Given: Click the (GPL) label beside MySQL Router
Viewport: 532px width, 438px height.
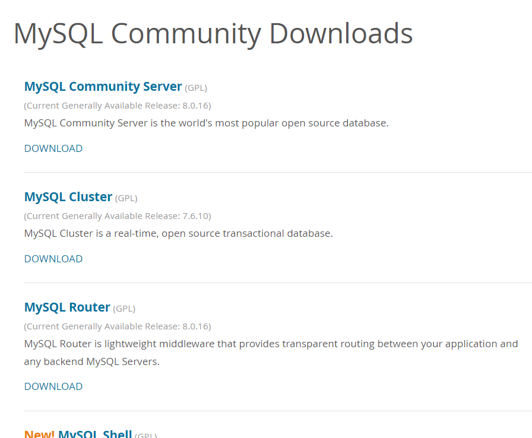Looking at the screenshot, I should coord(124,309).
